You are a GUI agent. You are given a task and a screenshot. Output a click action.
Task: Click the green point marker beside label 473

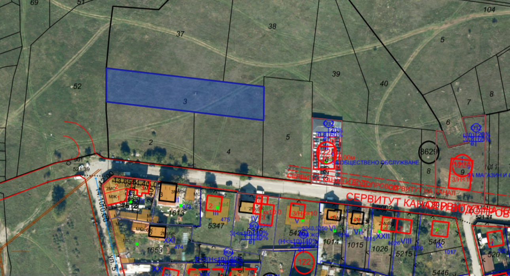tap(180, 206)
